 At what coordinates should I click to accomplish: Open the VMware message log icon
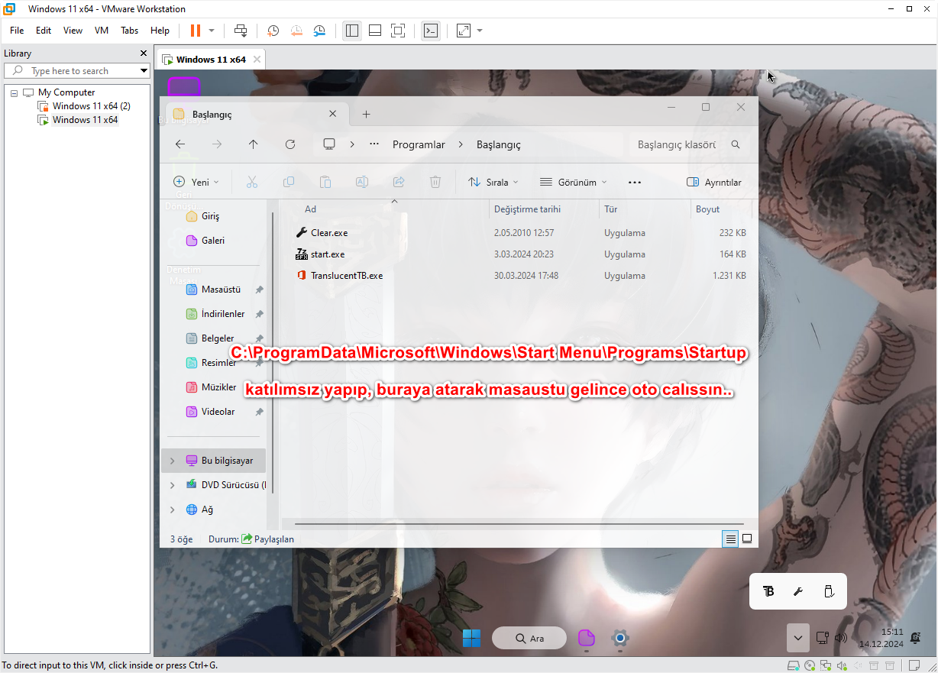(913, 665)
